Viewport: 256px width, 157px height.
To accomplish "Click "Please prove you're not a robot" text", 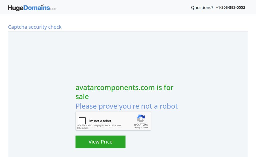I will (x=126, y=106).
